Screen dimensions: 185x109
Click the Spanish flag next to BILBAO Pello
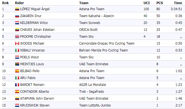tap(17, 71)
